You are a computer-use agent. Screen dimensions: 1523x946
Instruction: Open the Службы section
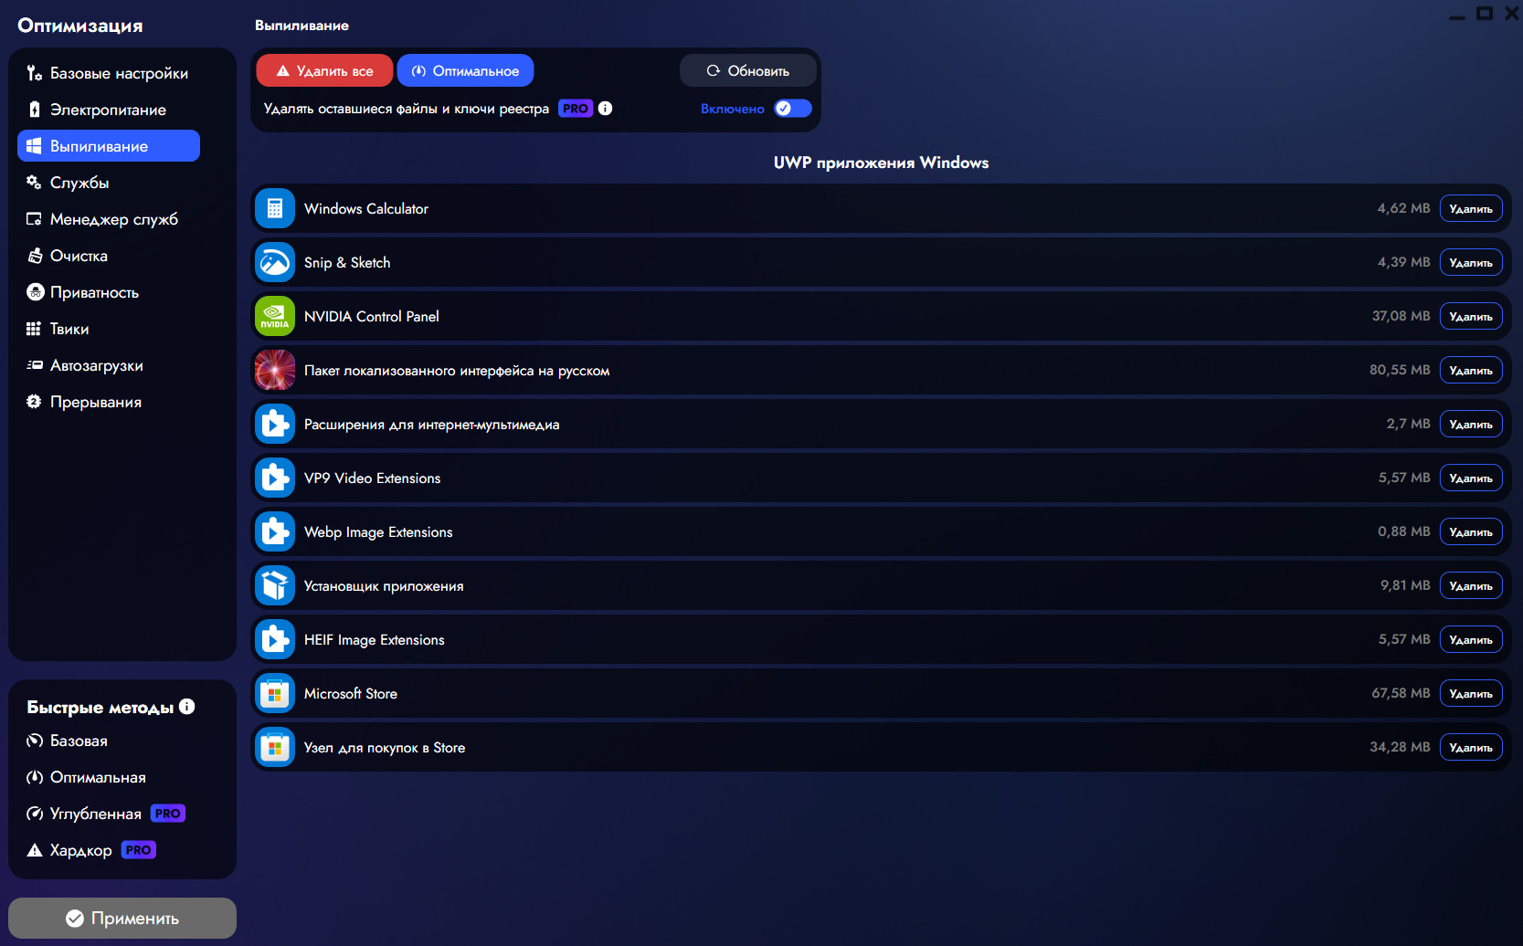click(108, 183)
